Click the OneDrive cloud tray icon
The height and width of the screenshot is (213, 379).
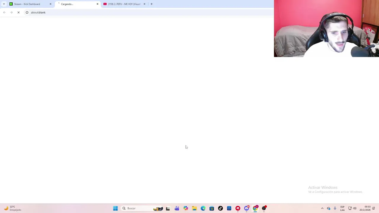pyautogui.click(x=329, y=208)
